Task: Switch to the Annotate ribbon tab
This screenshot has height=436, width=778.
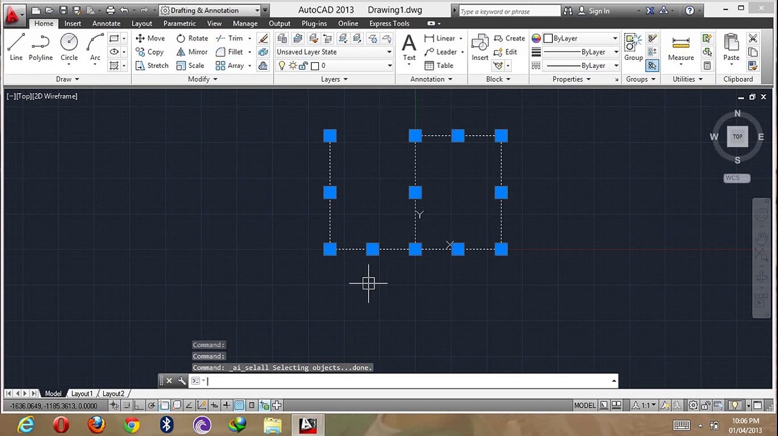Action: click(106, 24)
